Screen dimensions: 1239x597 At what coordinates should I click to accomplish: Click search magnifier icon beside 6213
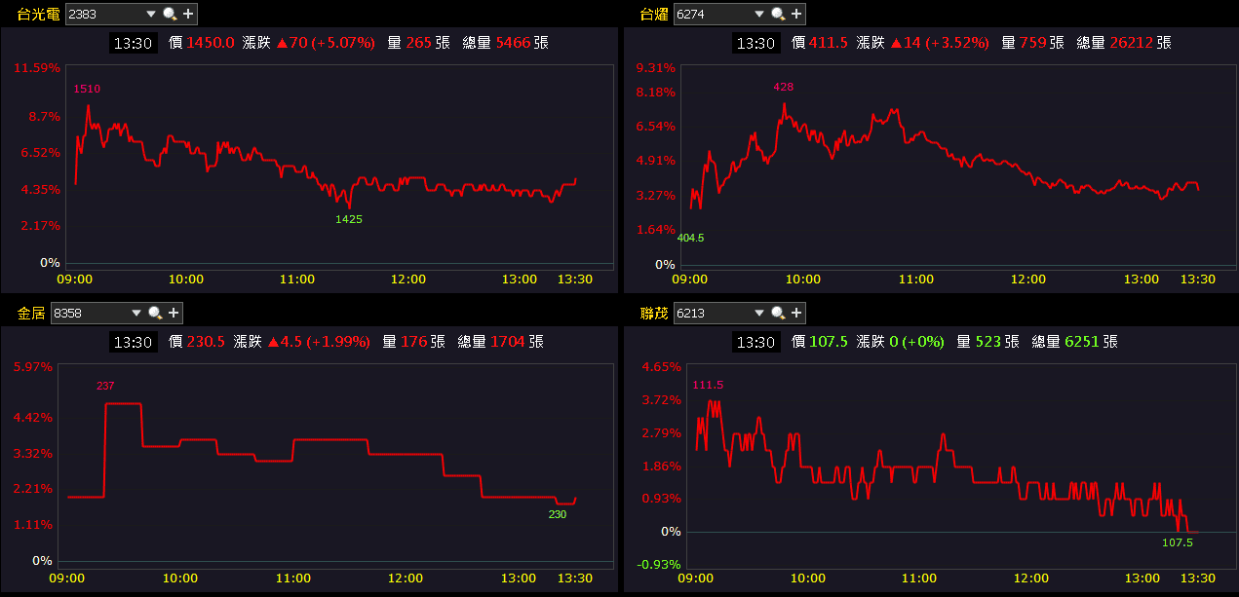point(778,313)
